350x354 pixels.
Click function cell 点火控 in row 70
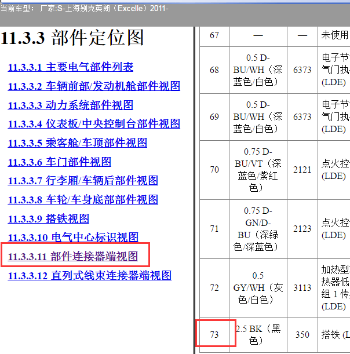pyautogui.click(x=334, y=170)
